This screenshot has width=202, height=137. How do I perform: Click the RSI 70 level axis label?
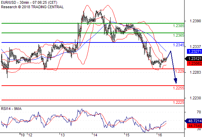point(199,112)
